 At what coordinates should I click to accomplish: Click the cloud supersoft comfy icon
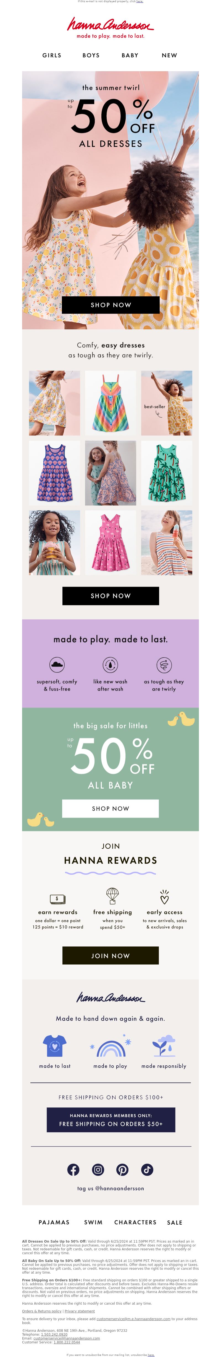pos(57,665)
